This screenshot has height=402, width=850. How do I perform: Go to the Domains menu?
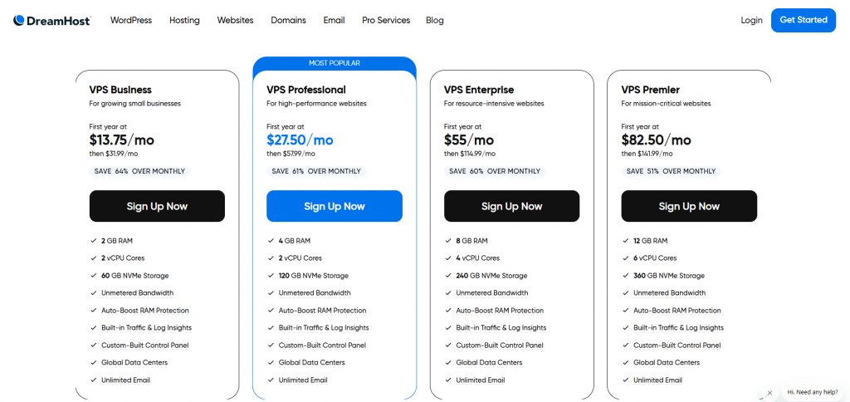[288, 20]
